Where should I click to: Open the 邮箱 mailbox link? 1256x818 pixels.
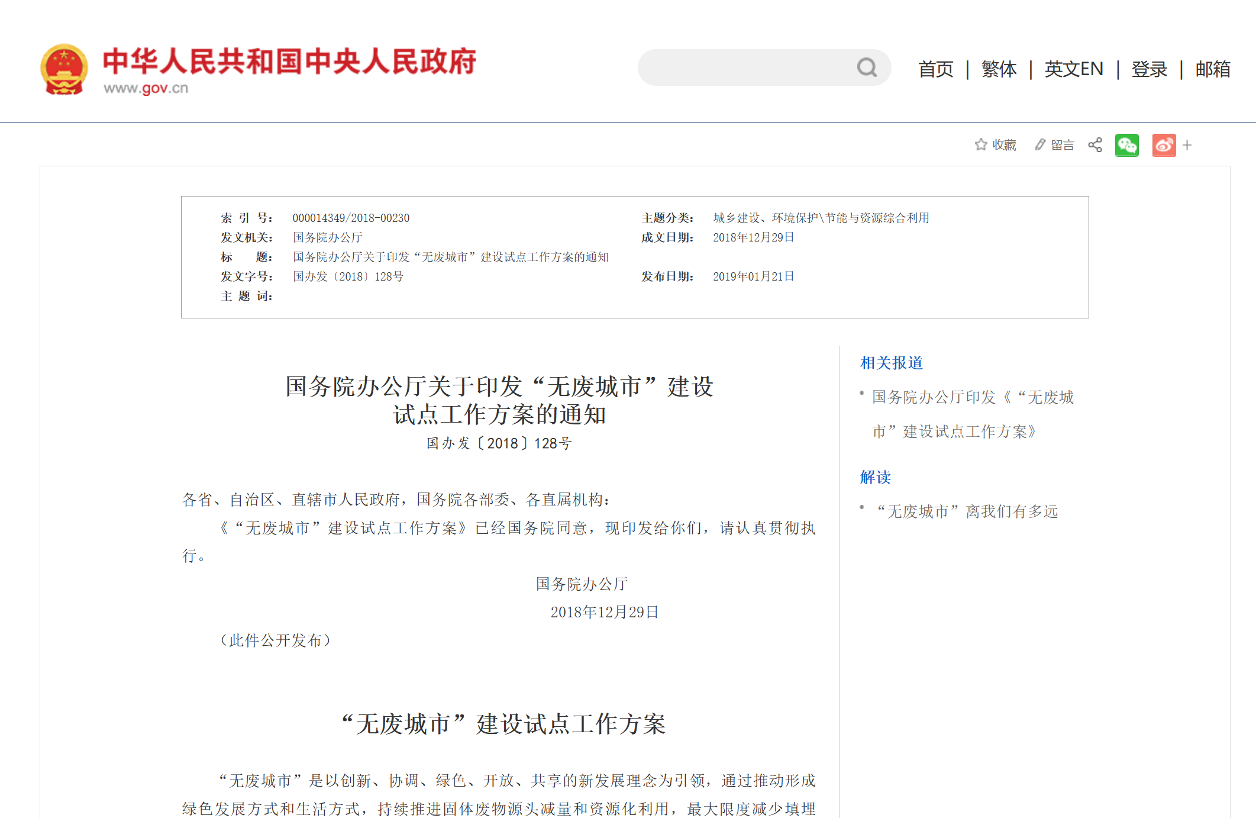[x=1212, y=69]
